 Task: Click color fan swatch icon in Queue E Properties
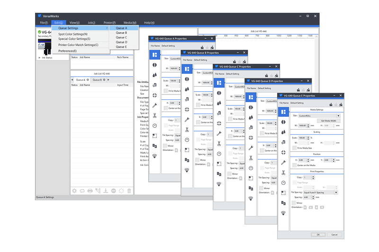point(283,213)
